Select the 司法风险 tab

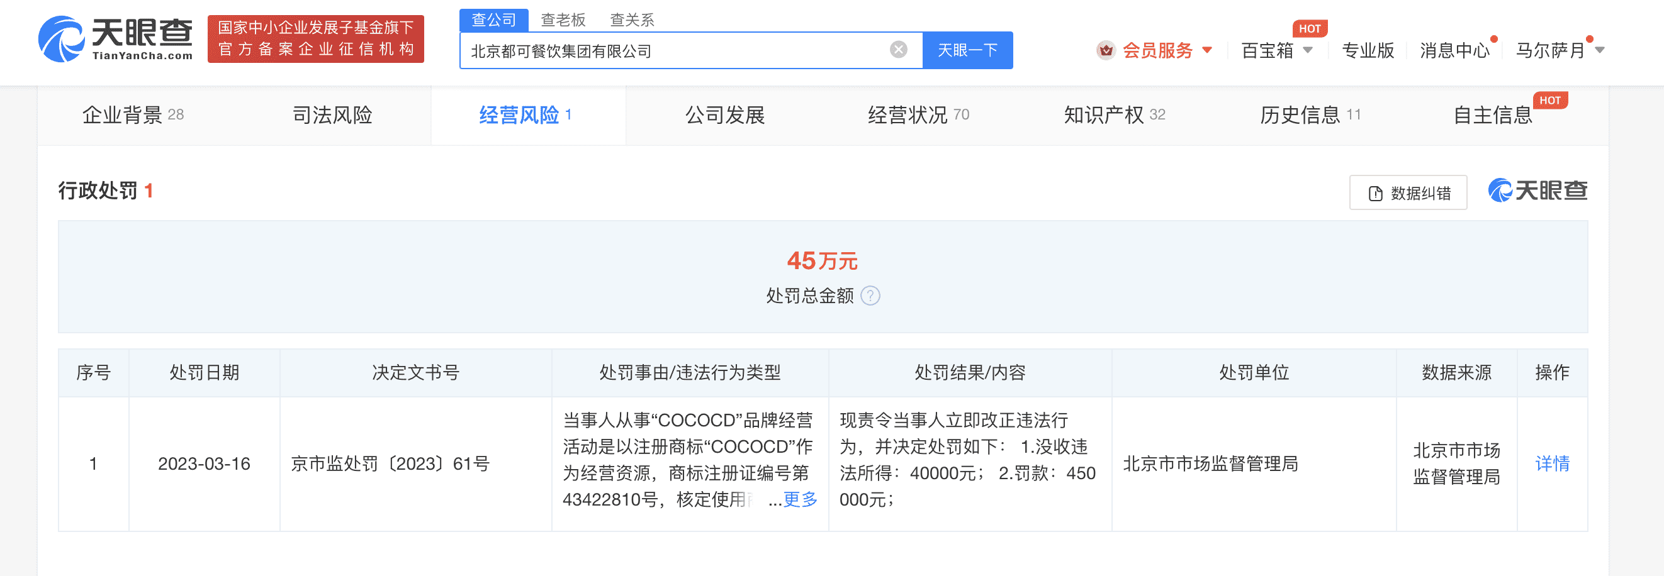[x=332, y=115]
